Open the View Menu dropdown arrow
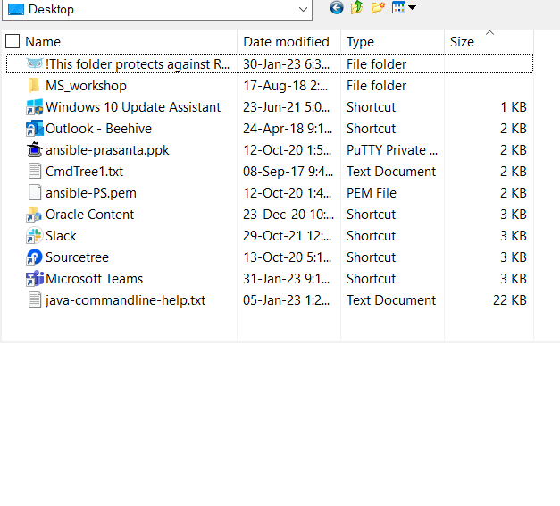The image size is (560, 506). (x=413, y=8)
